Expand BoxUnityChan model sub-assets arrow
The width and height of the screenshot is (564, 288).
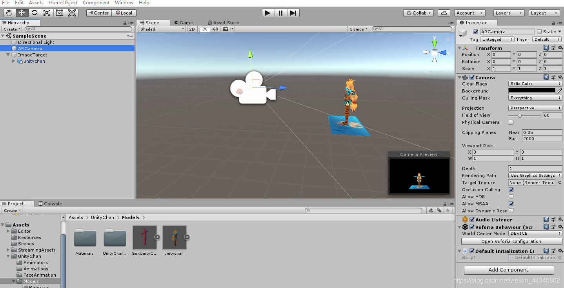157,237
